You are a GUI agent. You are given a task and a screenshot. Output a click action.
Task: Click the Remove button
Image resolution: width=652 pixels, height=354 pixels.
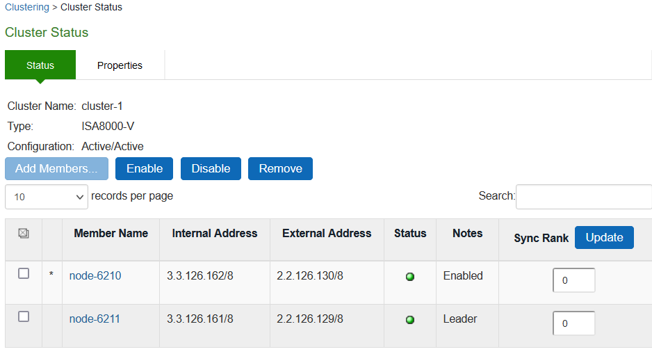pyautogui.click(x=280, y=169)
